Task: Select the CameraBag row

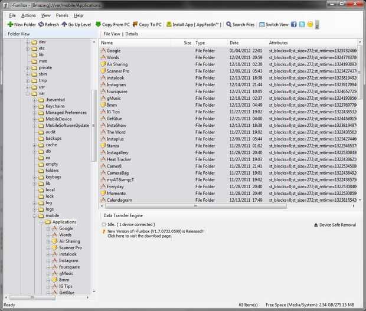Action: (x=228, y=173)
